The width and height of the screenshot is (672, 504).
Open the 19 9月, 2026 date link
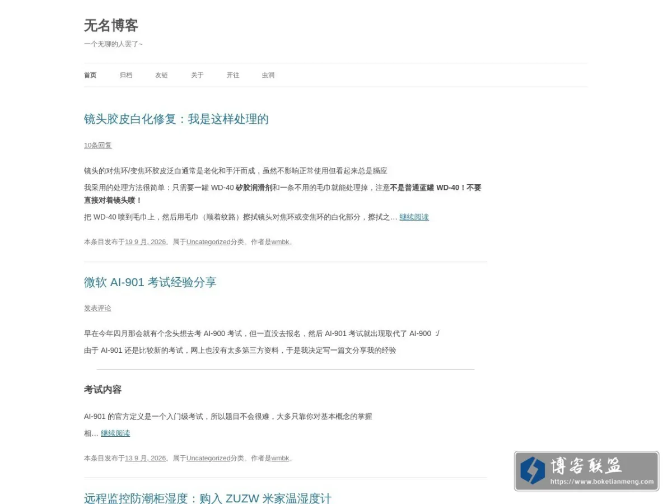pyautogui.click(x=146, y=242)
